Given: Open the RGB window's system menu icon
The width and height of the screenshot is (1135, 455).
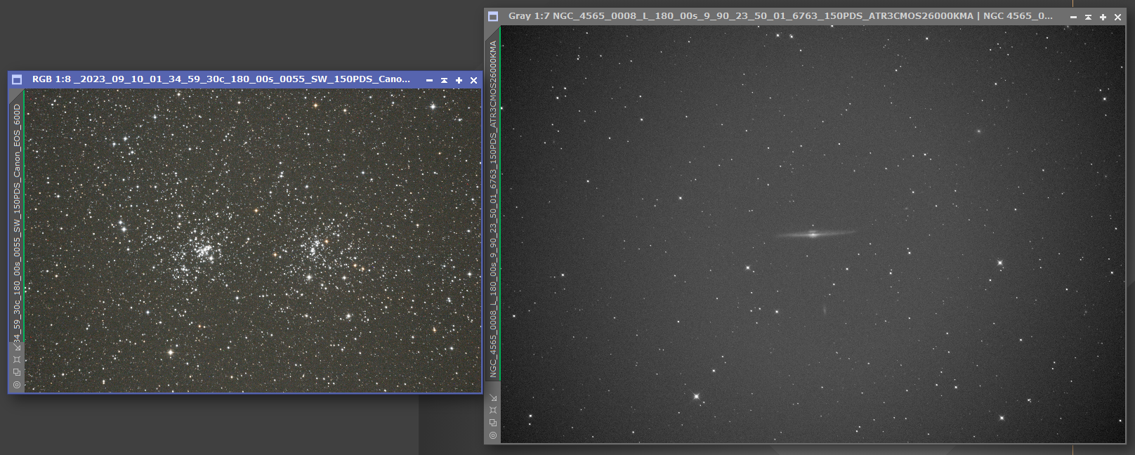Looking at the screenshot, I should [x=17, y=80].
